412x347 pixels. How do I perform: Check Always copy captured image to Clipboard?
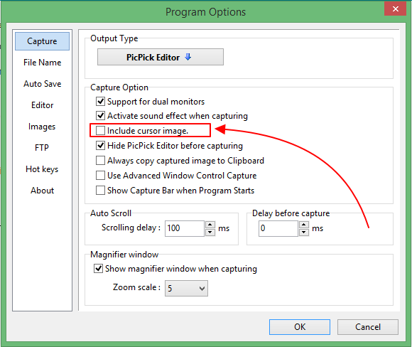coord(100,161)
